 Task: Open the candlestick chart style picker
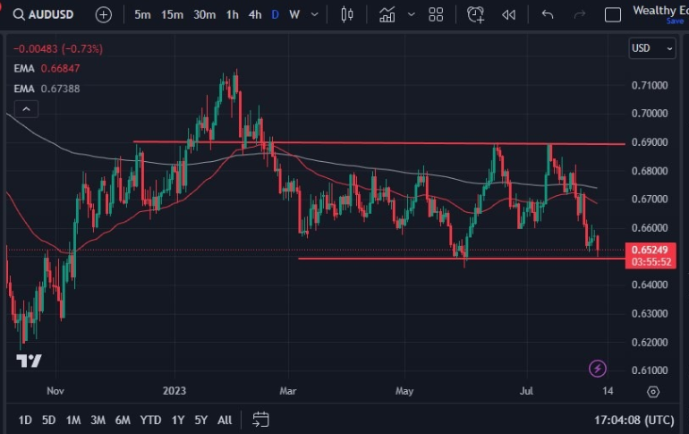(348, 14)
